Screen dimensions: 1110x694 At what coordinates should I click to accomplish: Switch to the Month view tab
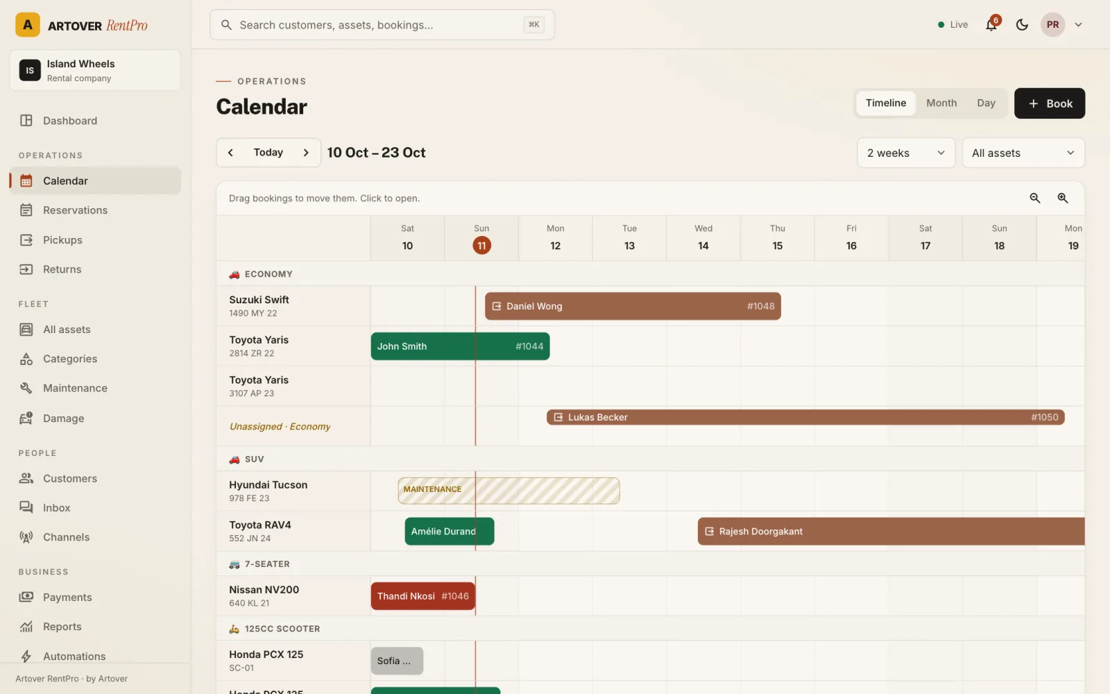coord(941,103)
